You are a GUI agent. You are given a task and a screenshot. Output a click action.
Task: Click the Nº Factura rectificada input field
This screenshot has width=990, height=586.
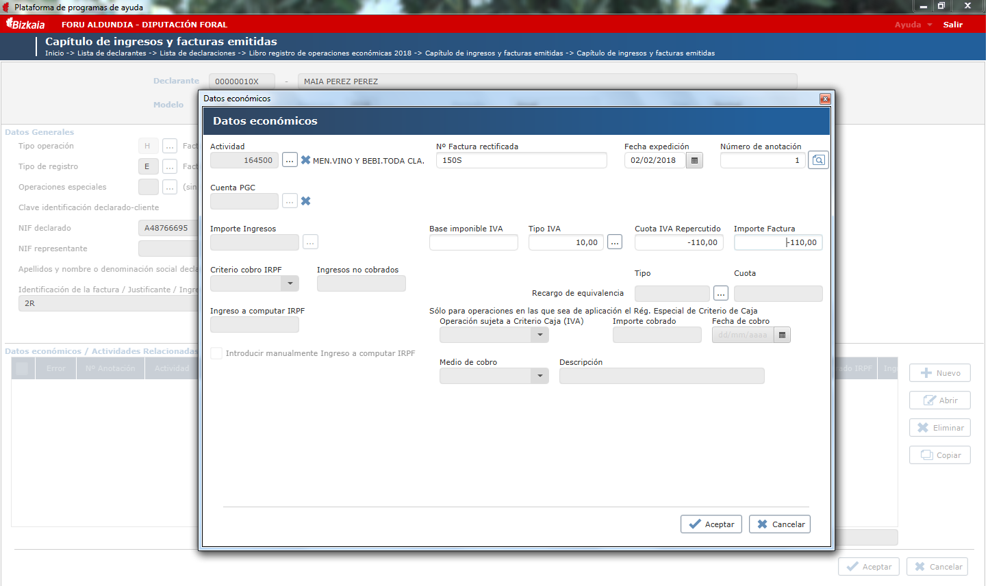point(522,160)
